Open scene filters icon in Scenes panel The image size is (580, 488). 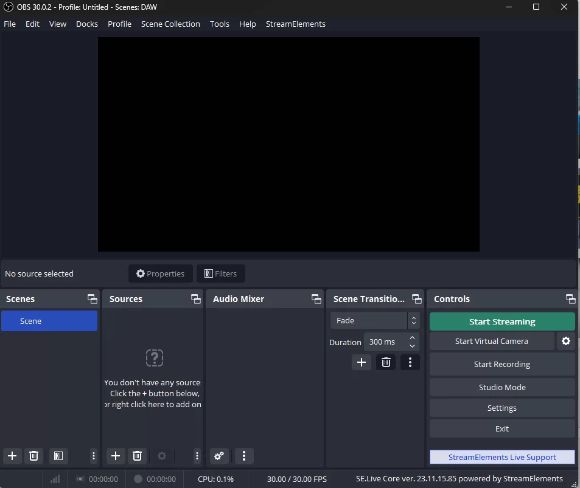(x=58, y=456)
